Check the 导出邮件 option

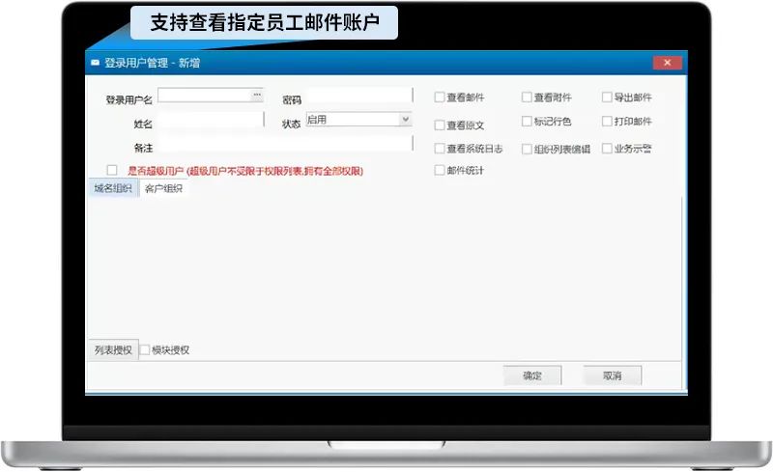tap(607, 97)
